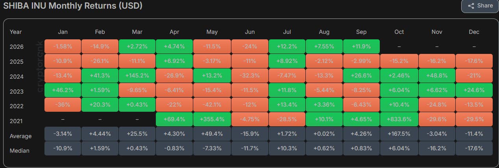Select the 2024 row label
Screen dimensions: 499x168
pyautogui.click(x=17, y=77)
